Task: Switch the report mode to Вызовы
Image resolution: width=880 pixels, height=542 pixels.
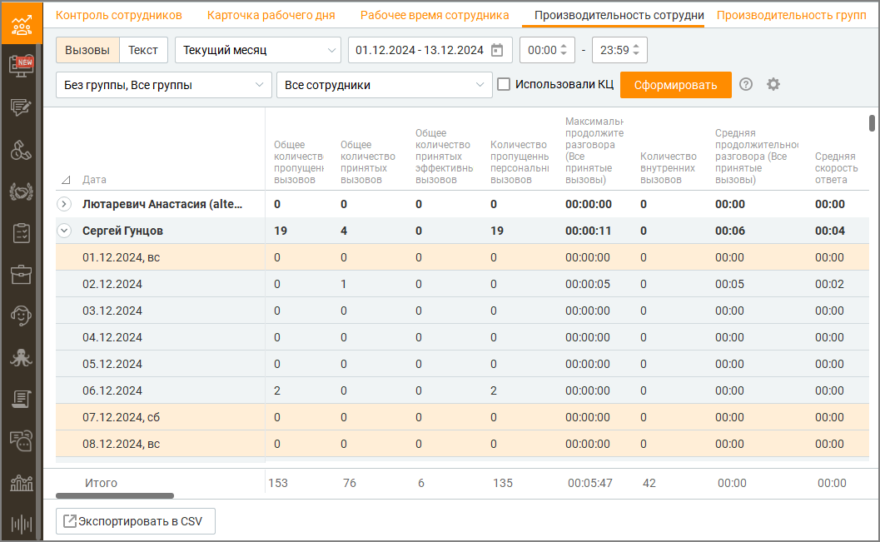Action: pyautogui.click(x=87, y=50)
